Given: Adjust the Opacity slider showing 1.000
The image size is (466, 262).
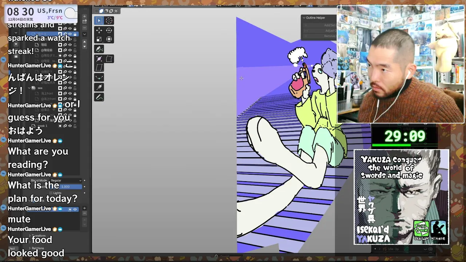Looking at the screenshot, I should (66, 187).
